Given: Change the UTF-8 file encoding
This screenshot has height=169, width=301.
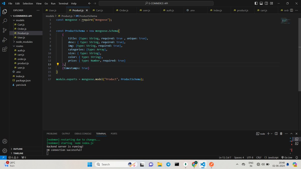Looking at the screenshot, I should pyautogui.click(x=250, y=157).
